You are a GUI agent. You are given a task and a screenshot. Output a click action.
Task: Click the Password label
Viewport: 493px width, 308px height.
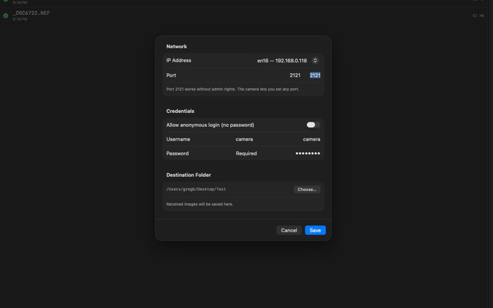coord(177,153)
